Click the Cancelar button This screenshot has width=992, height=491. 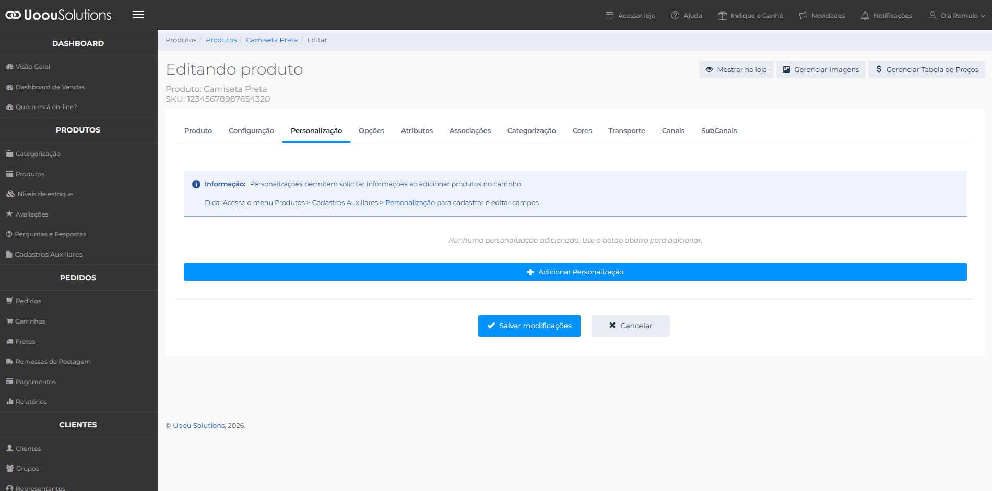click(x=631, y=326)
